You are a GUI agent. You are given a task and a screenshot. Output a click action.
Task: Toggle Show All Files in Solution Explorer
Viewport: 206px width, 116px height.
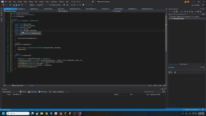(x=192, y=12)
